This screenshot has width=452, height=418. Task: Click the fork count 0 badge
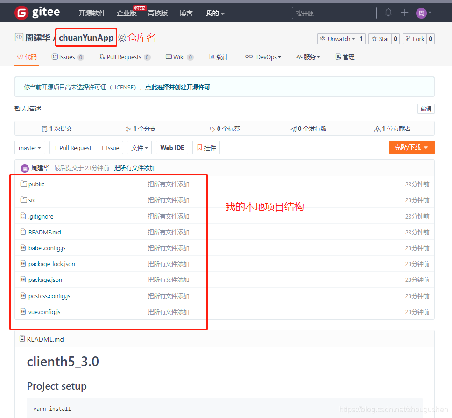[x=431, y=39]
